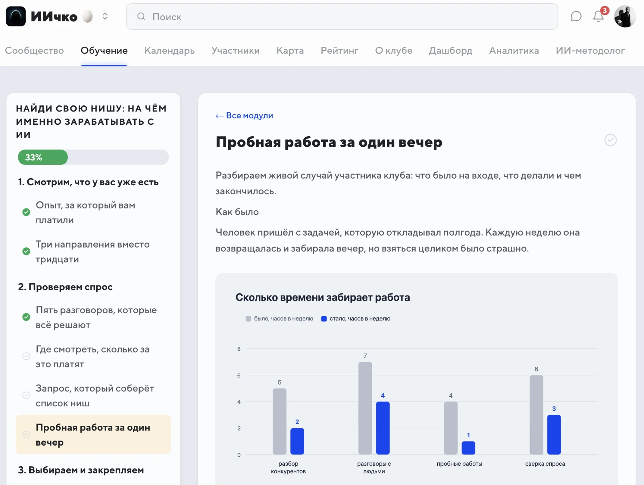Go to the Карта tab
Viewport: 644px width, 485px height.
[290, 51]
